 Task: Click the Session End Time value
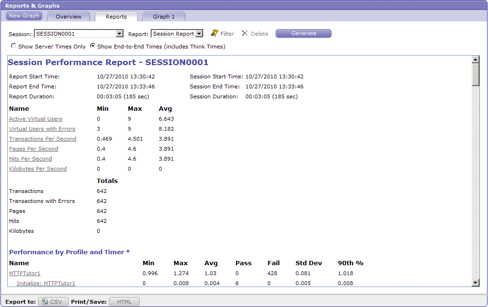point(274,86)
